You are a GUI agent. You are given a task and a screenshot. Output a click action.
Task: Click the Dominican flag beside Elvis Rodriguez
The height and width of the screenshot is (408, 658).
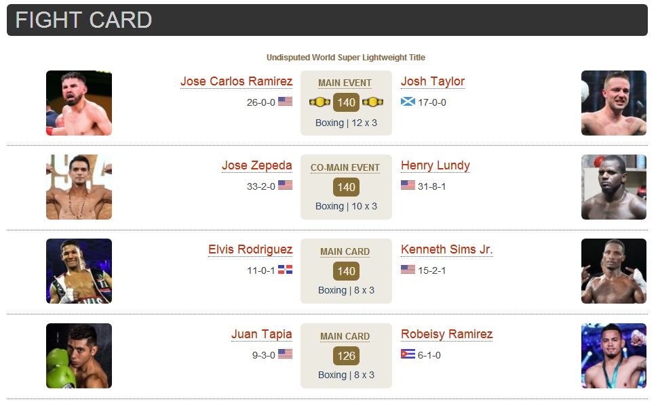click(286, 270)
